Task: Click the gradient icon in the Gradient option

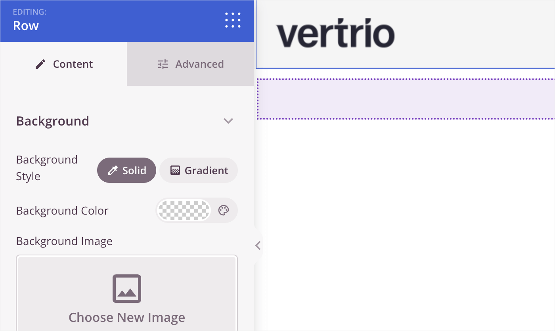Action: click(x=175, y=171)
